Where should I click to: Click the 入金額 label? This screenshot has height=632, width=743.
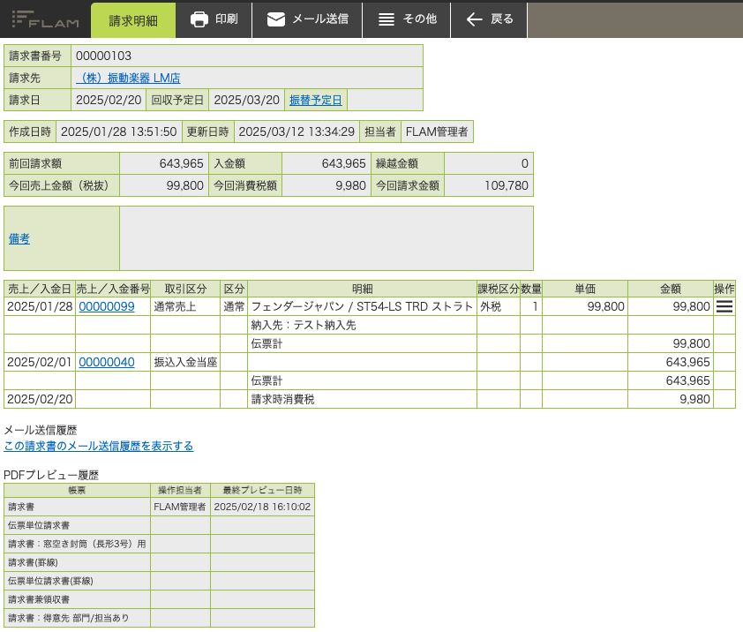[229, 163]
